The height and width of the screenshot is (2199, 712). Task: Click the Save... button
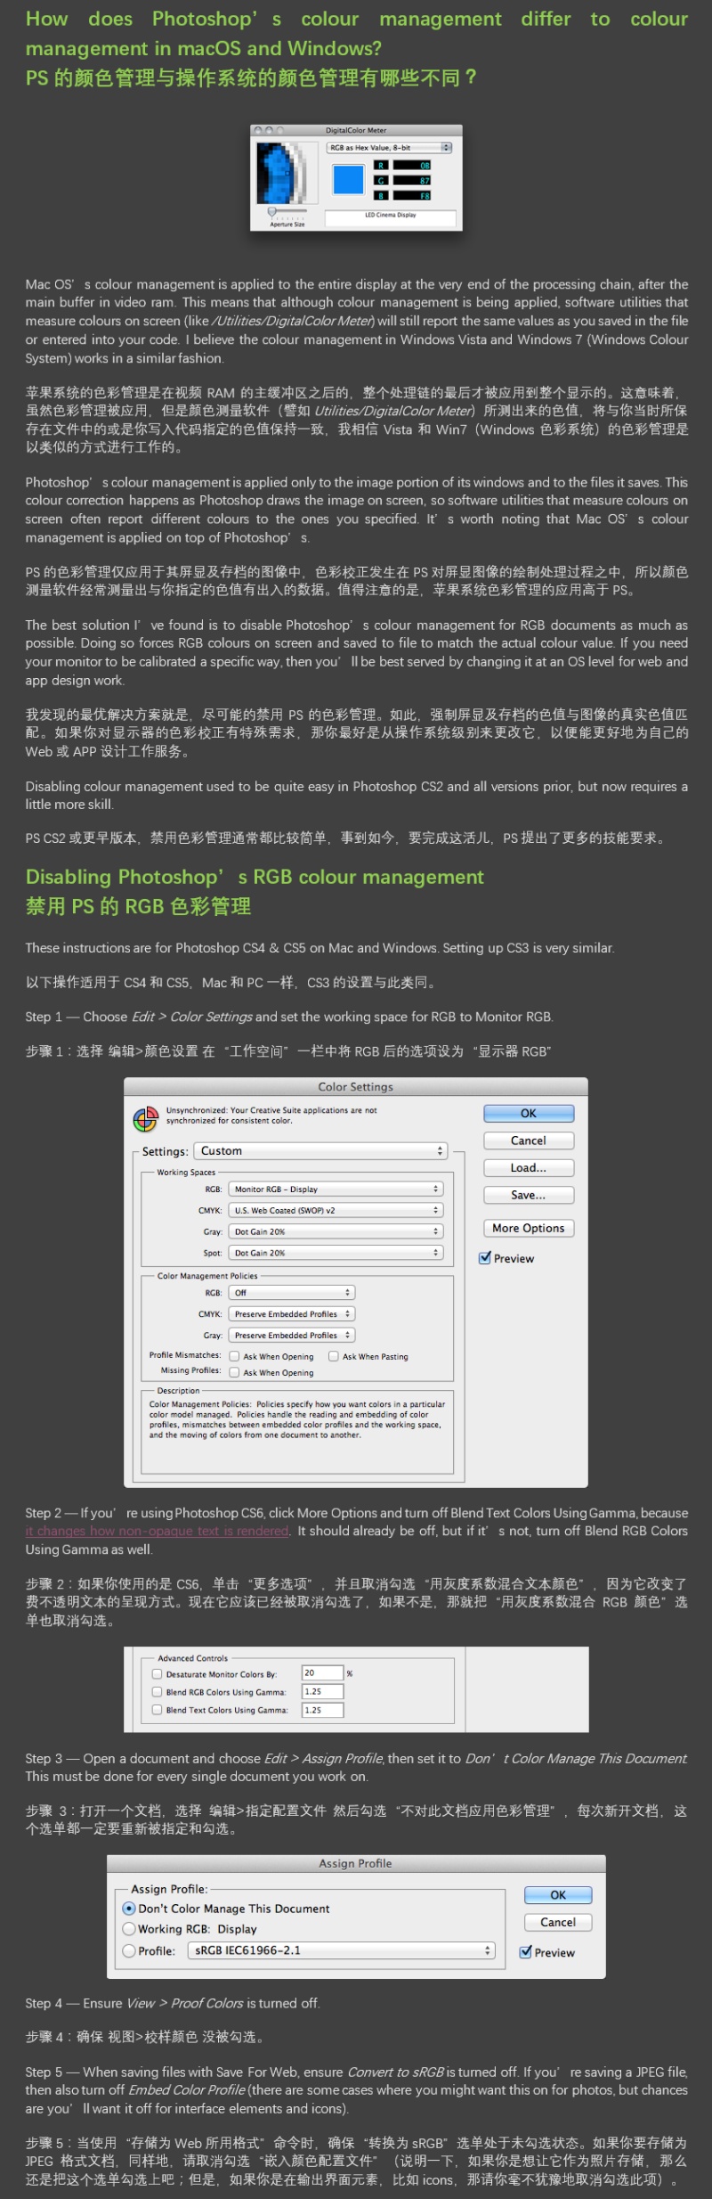pos(529,1195)
